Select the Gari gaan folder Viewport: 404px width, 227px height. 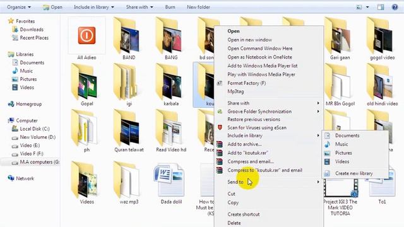click(340, 38)
